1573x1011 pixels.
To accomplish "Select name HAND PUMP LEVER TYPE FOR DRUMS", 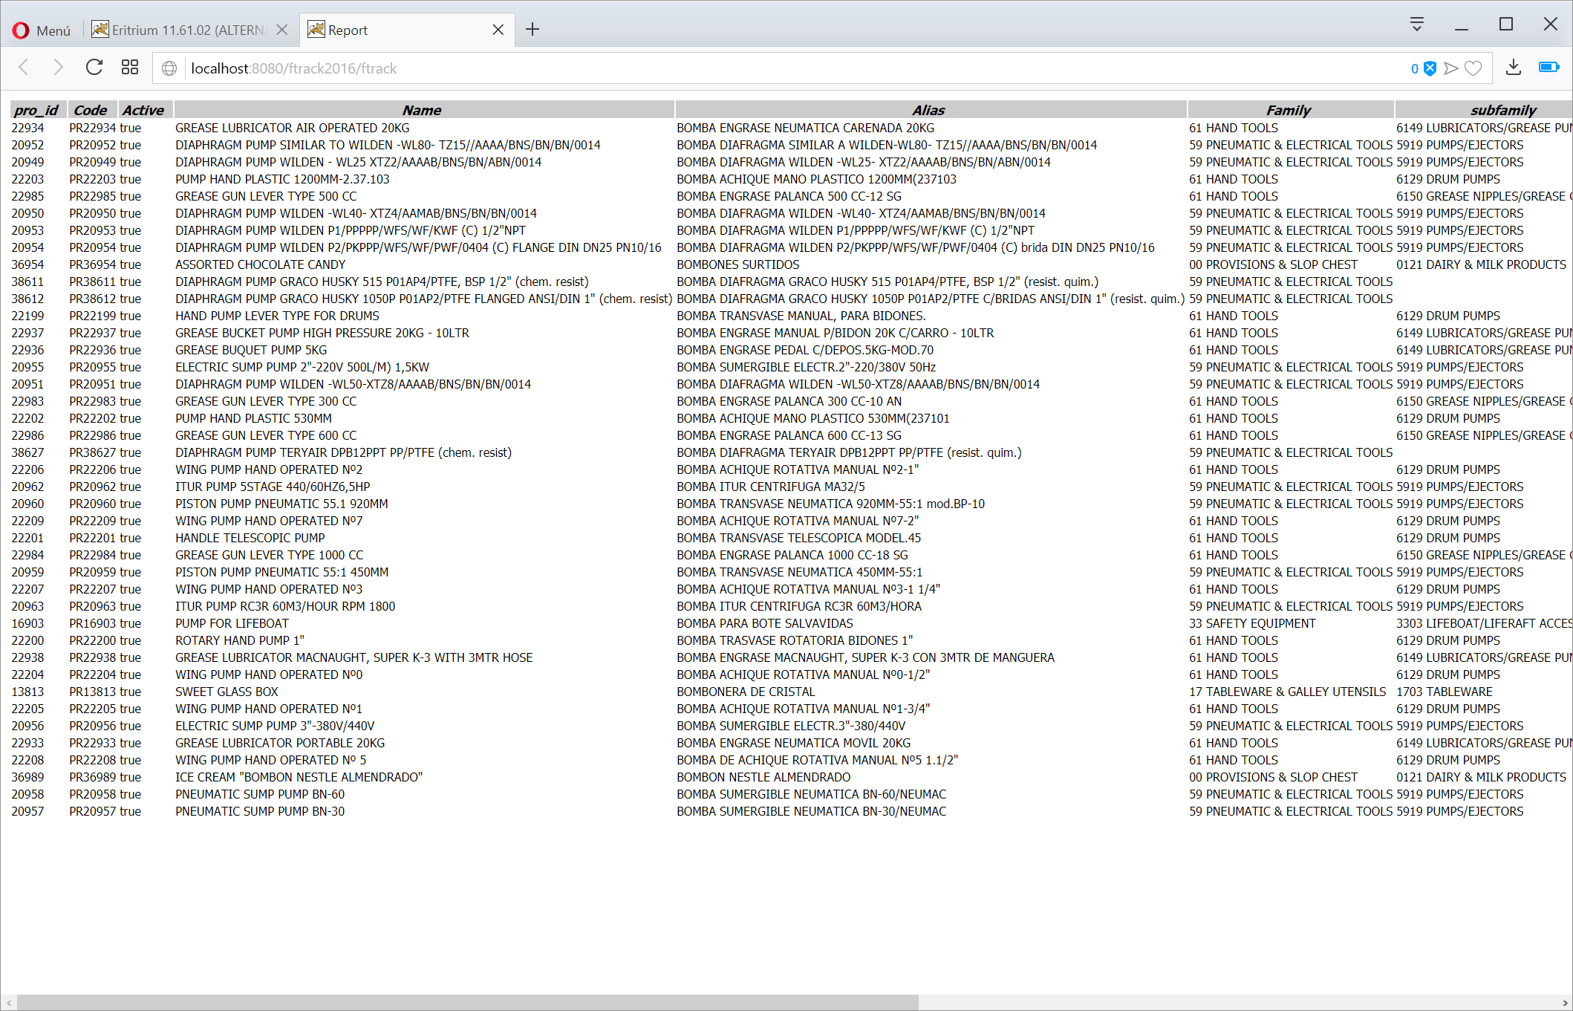I will [x=277, y=316].
